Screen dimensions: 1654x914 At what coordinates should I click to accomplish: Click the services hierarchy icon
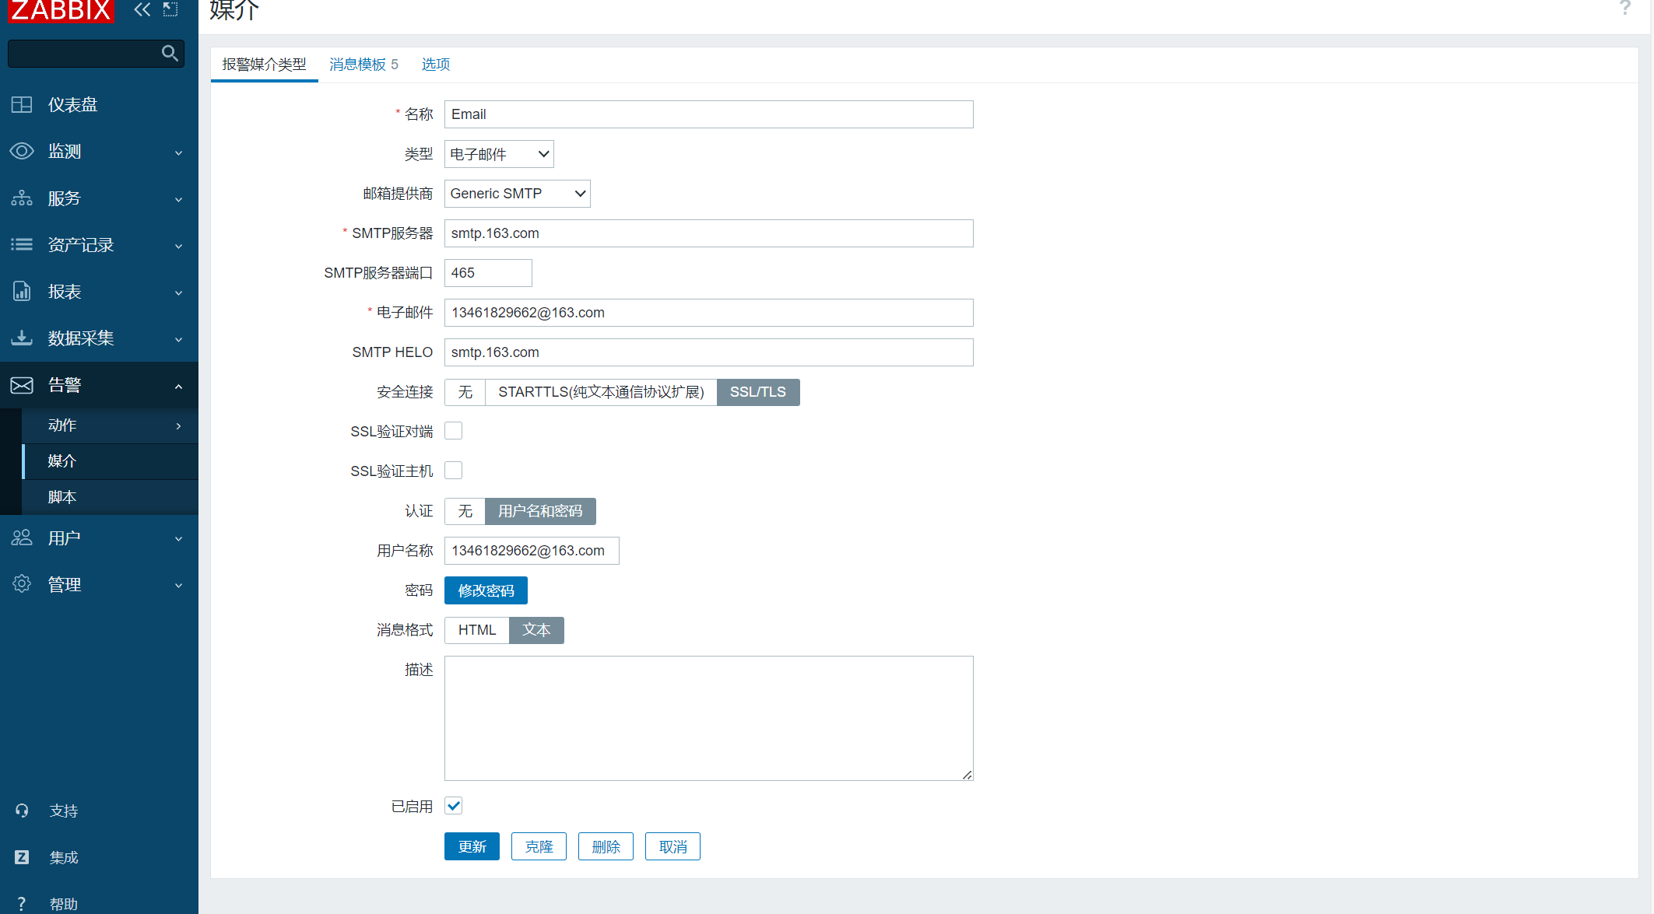pyautogui.click(x=22, y=198)
